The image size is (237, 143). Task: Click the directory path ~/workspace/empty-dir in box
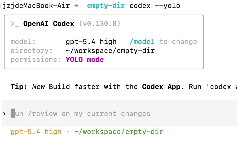[x=110, y=51]
